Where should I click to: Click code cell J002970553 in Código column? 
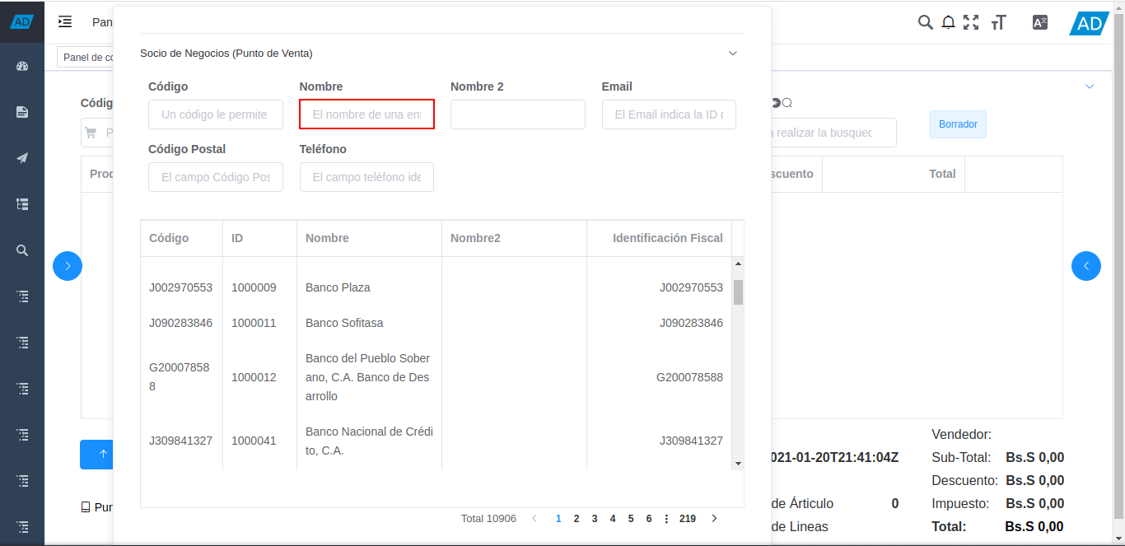(180, 287)
